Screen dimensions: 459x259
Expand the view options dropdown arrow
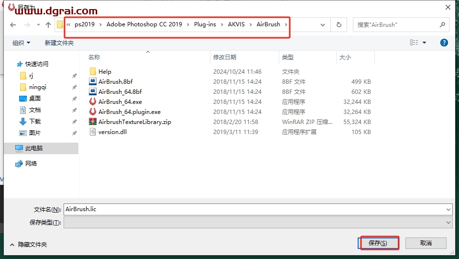(x=424, y=43)
